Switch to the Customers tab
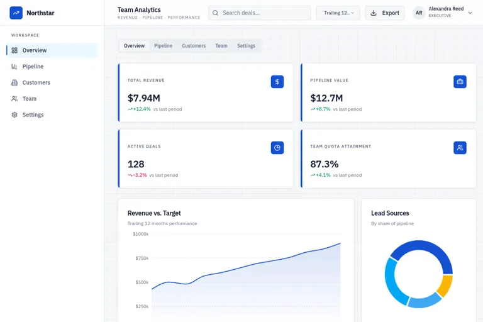The image size is (483, 322). click(x=194, y=46)
